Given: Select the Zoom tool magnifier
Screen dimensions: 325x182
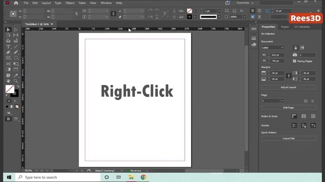Looking at the screenshot, I should [16, 81].
